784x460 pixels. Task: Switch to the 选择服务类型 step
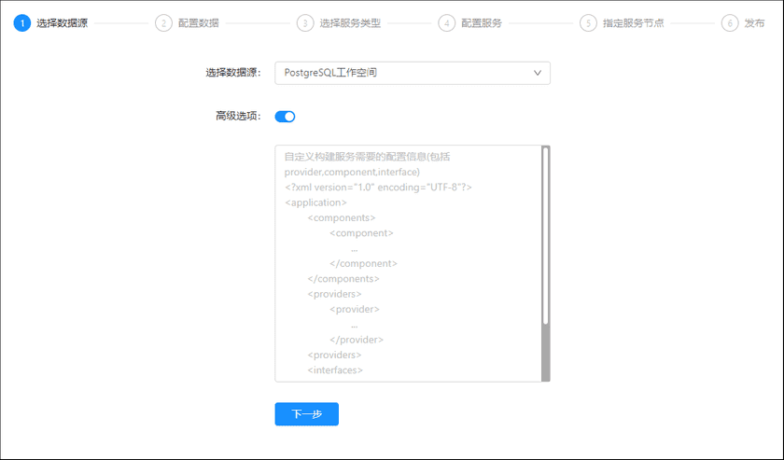tap(350, 23)
